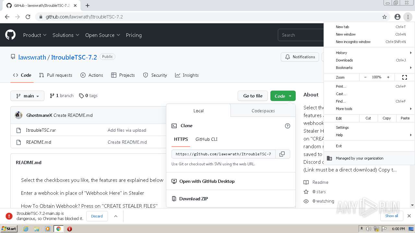Screen dimensions: 415x233
Task: Click the fullscreen icon in Zoom row
Action: (x=405, y=77)
